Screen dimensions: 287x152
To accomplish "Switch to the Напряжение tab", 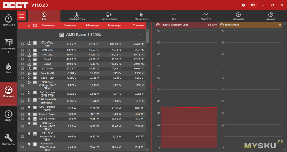I will (x=109, y=16).
